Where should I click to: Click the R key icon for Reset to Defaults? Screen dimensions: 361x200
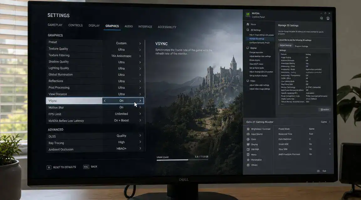point(49,167)
